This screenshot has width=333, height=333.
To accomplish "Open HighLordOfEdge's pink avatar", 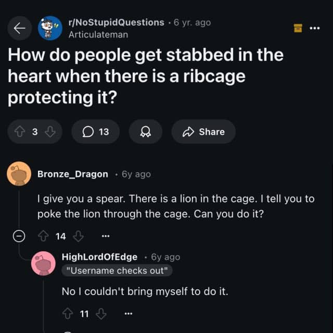I will point(43,263).
